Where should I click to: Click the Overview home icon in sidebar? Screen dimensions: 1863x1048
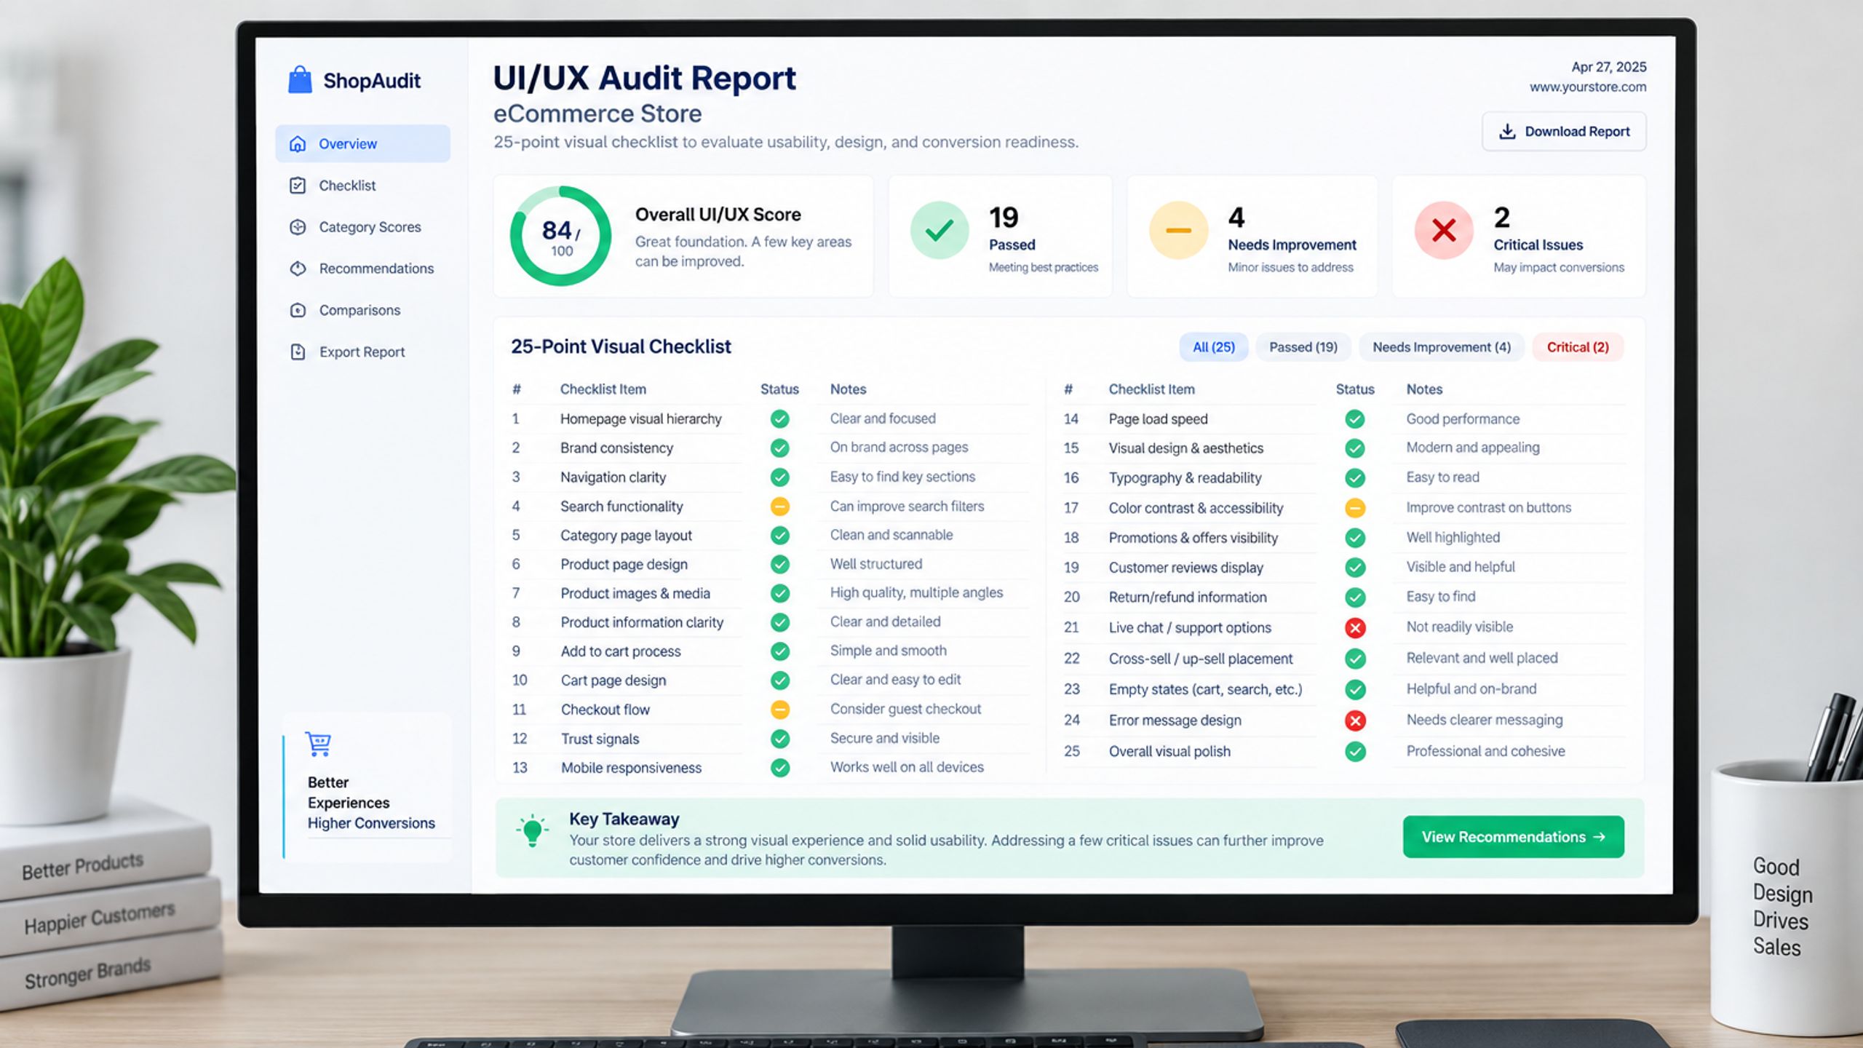coord(298,143)
